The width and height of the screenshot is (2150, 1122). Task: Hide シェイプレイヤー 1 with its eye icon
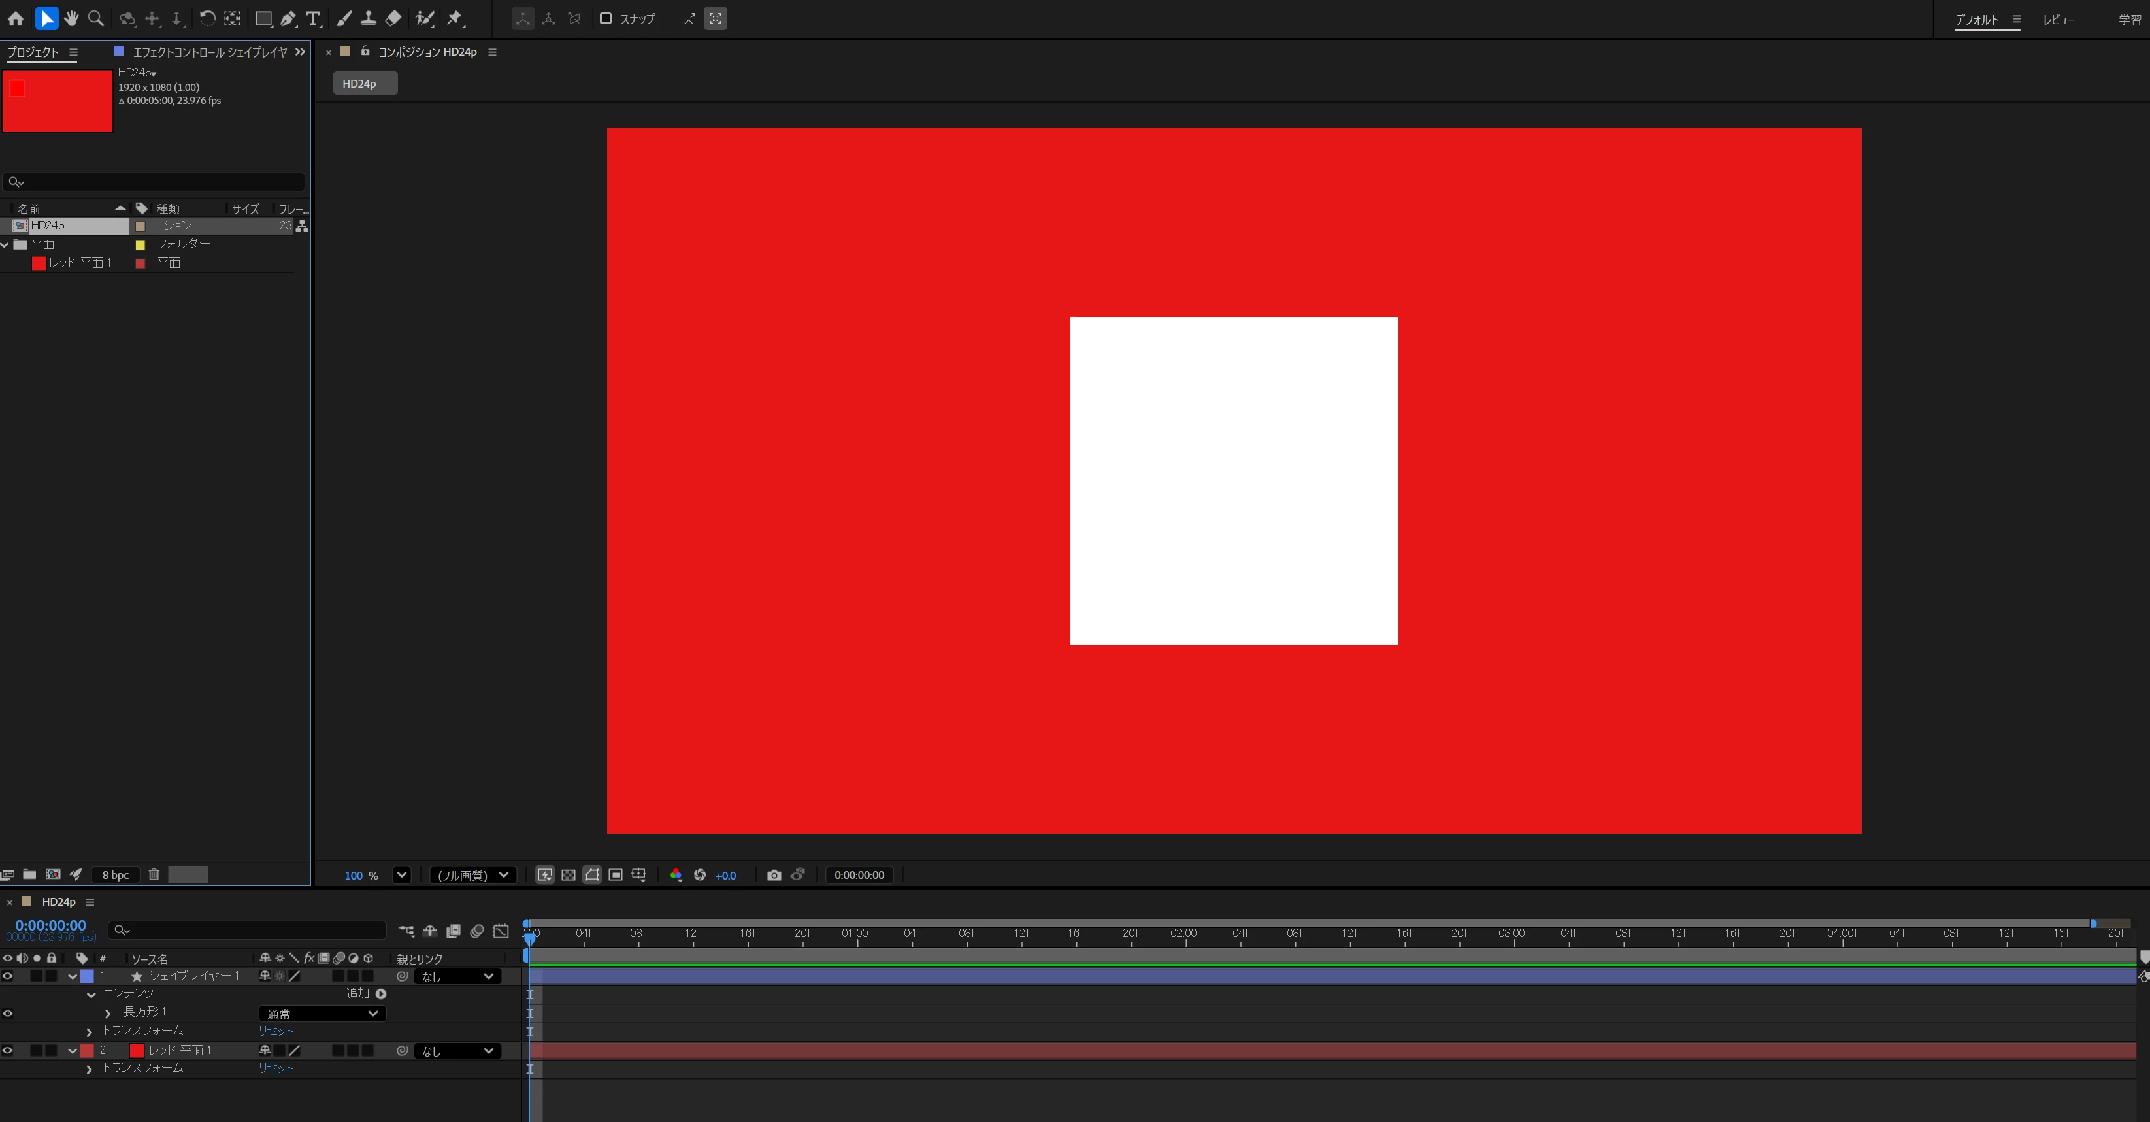7,976
